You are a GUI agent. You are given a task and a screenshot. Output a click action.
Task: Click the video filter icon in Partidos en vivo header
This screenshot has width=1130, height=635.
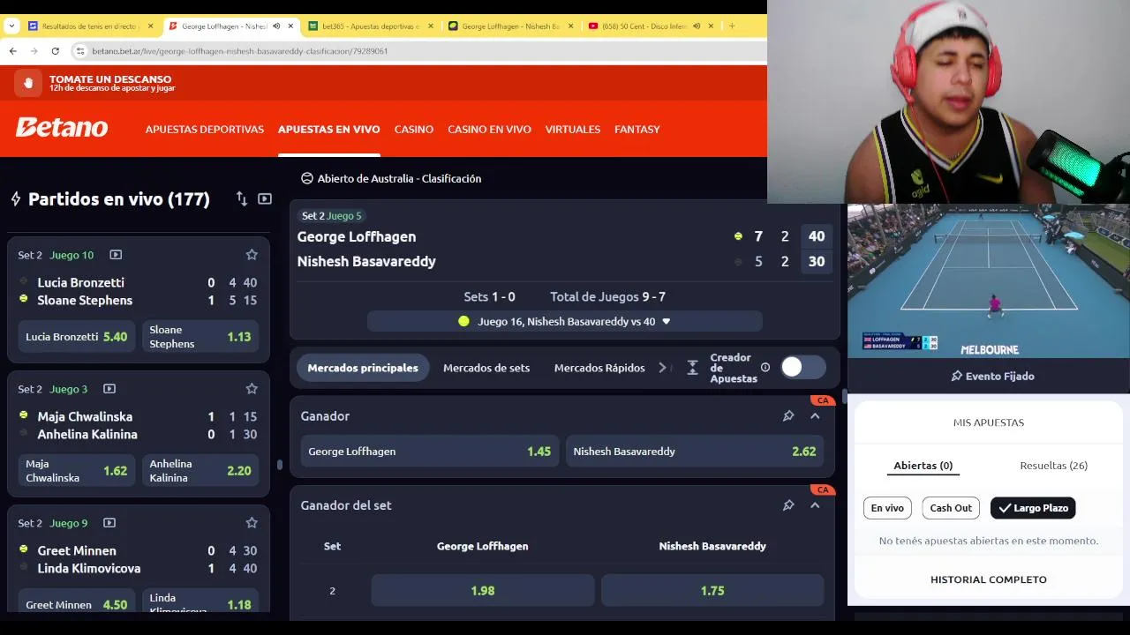pos(265,199)
